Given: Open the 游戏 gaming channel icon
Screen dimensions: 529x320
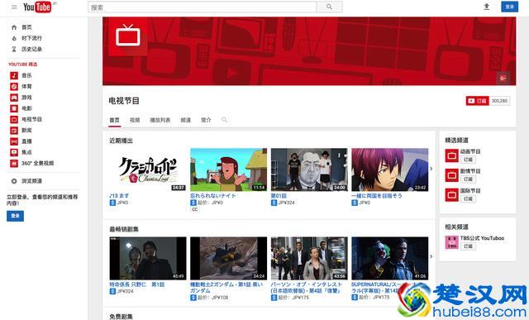Looking at the screenshot, I should (14, 98).
